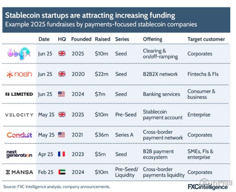Click the ubyx company logo
The height and width of the screenshot is (192, 236).
pyautogui.click(x=19, y=53)
